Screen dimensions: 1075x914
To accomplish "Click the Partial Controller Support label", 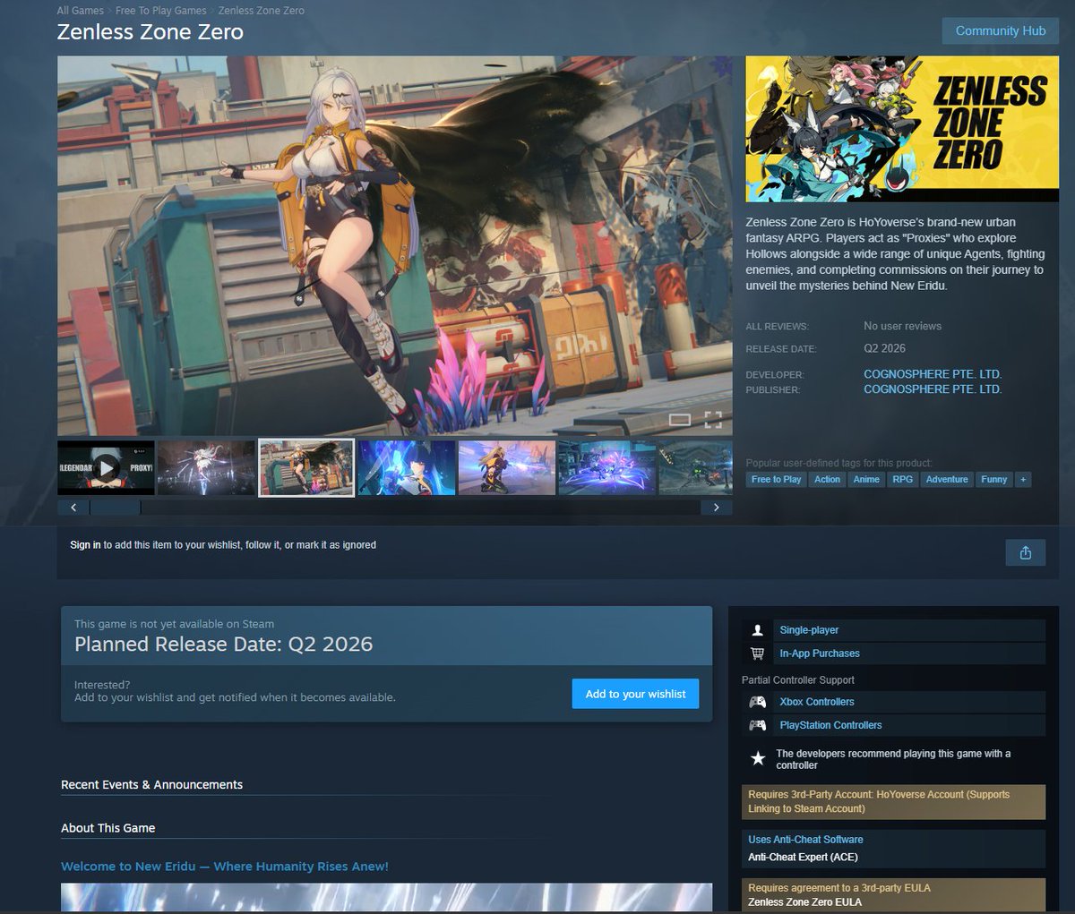I will click(x=798, y=680).
